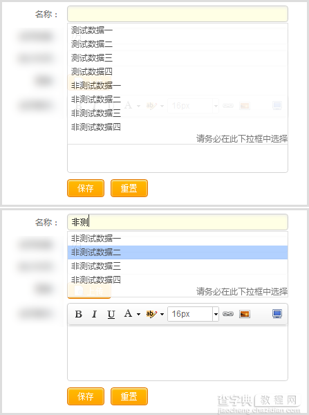
Task: Click the fullscreen monitor icon in the bottom editor
Action: tap(277, 313)
